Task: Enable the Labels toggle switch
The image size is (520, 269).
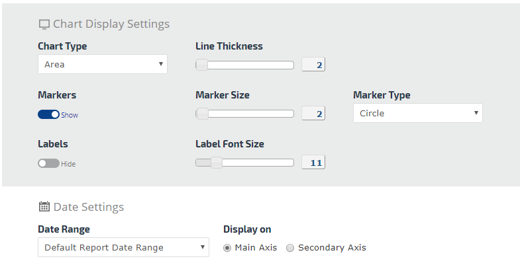Action: 48,163
